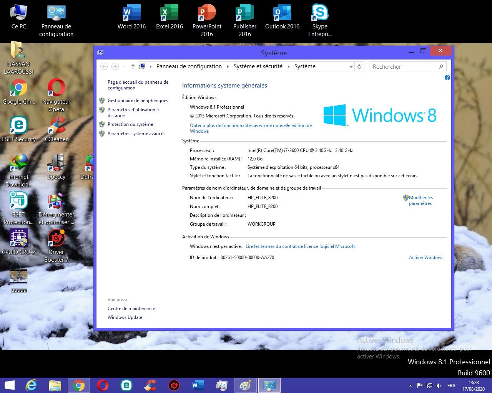Open the aaaaa image file thumbnail
The height and width of the screenshot is (393, 492).
click(x=18, y=280)
